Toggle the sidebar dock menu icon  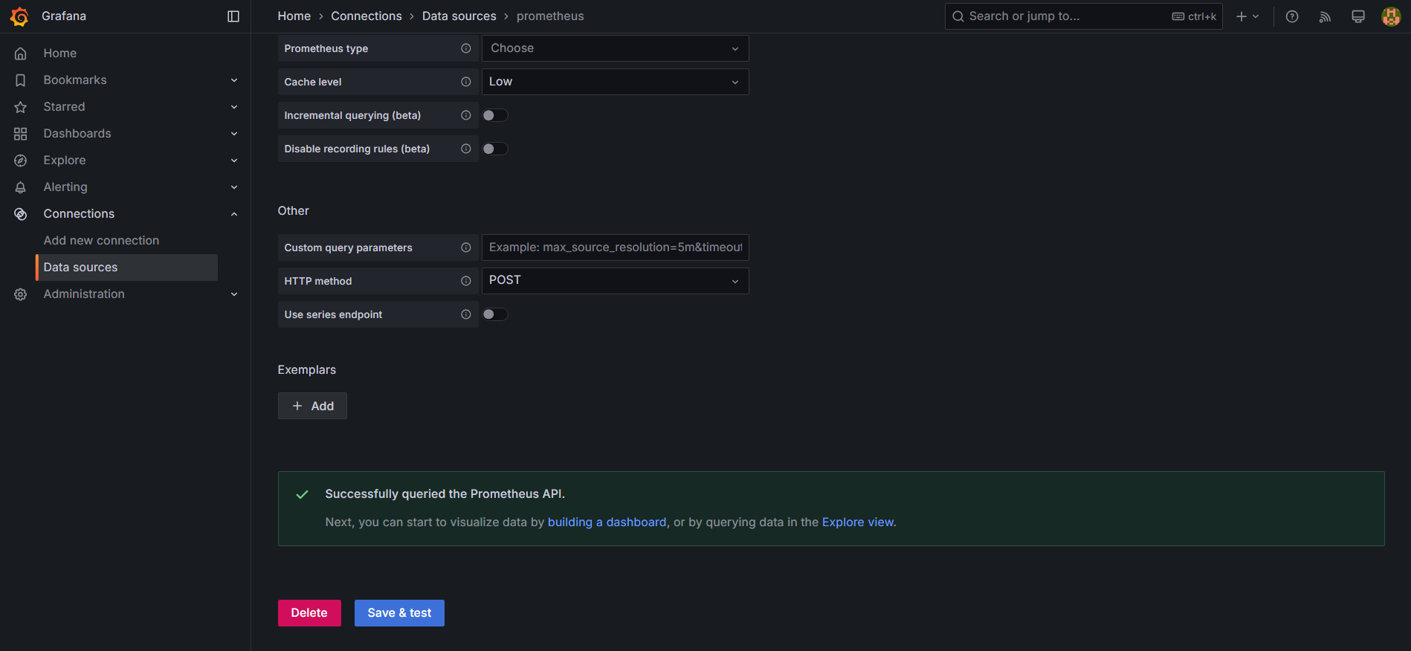(233, 16)
